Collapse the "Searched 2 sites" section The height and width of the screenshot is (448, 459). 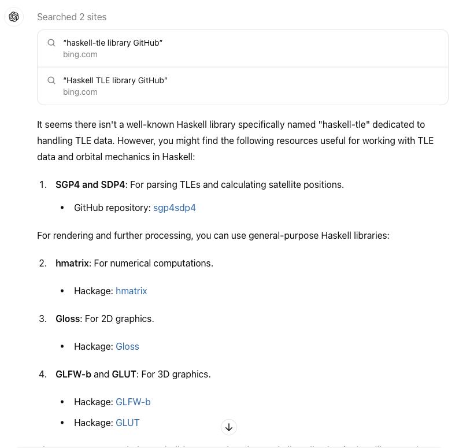72,17
